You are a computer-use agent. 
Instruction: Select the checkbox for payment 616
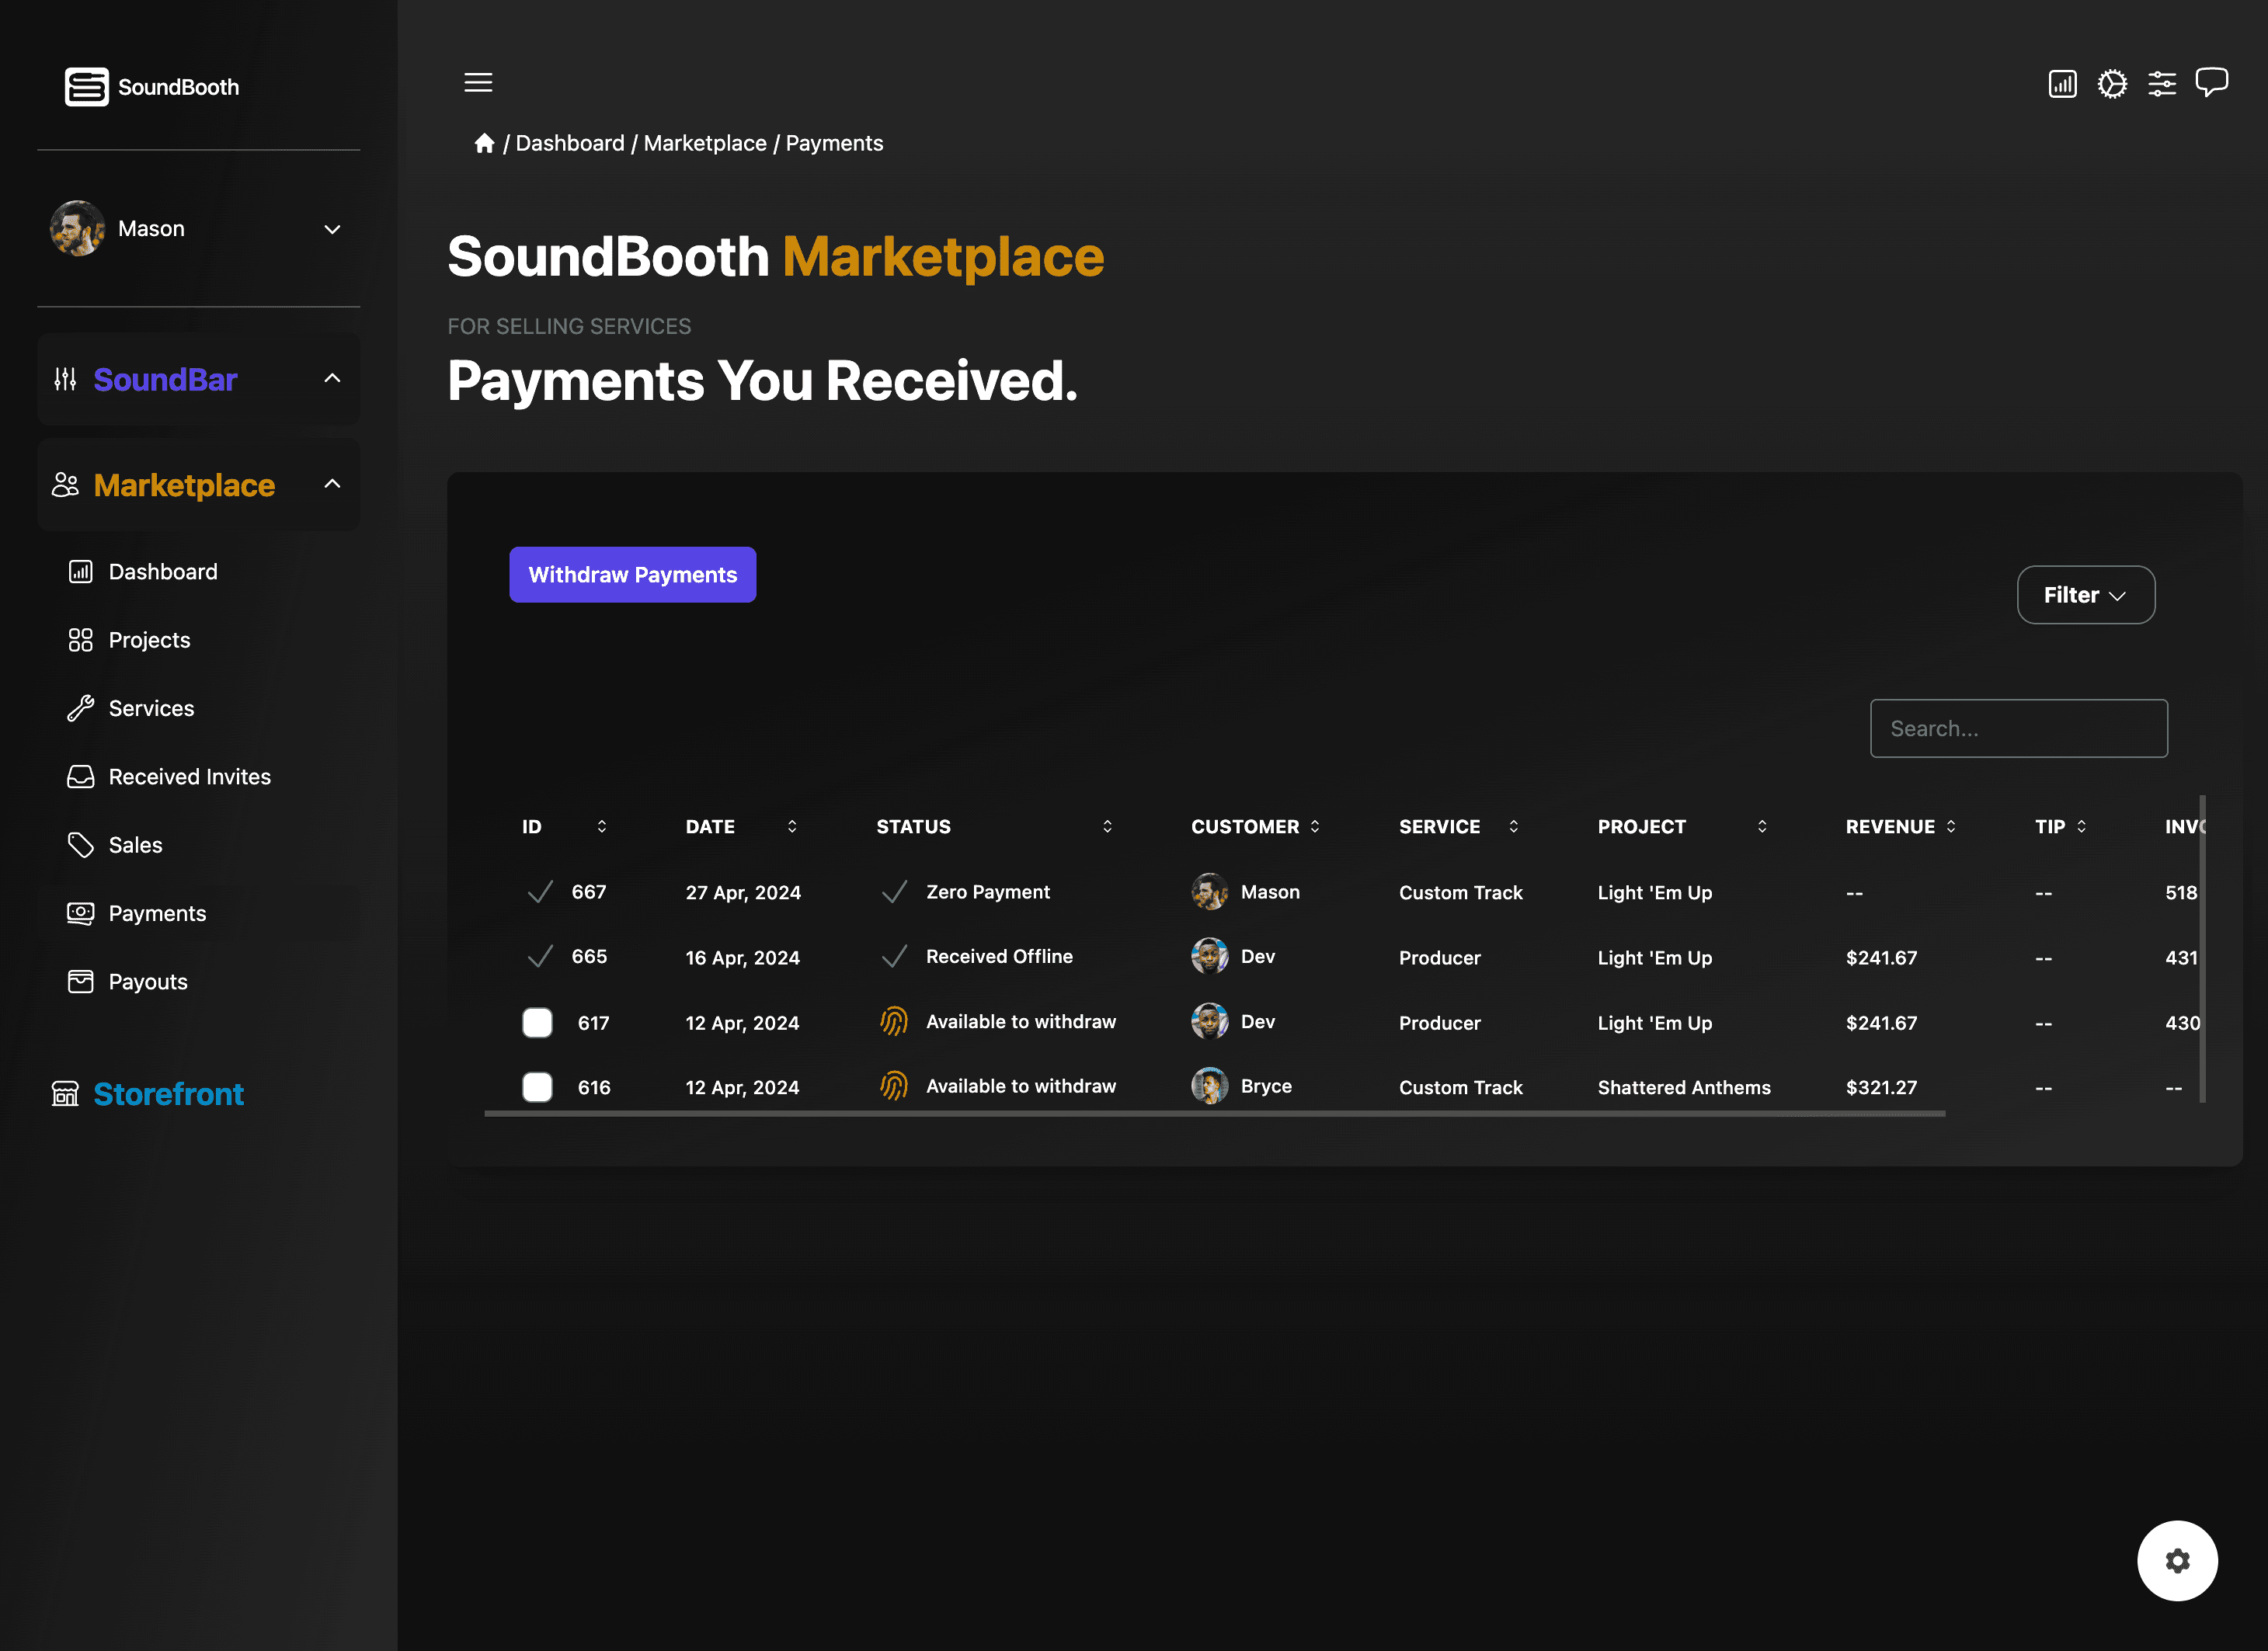tap(537, 1087)
